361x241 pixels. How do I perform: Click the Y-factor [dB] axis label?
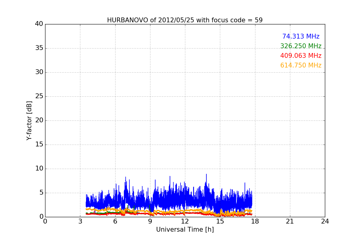29,120
